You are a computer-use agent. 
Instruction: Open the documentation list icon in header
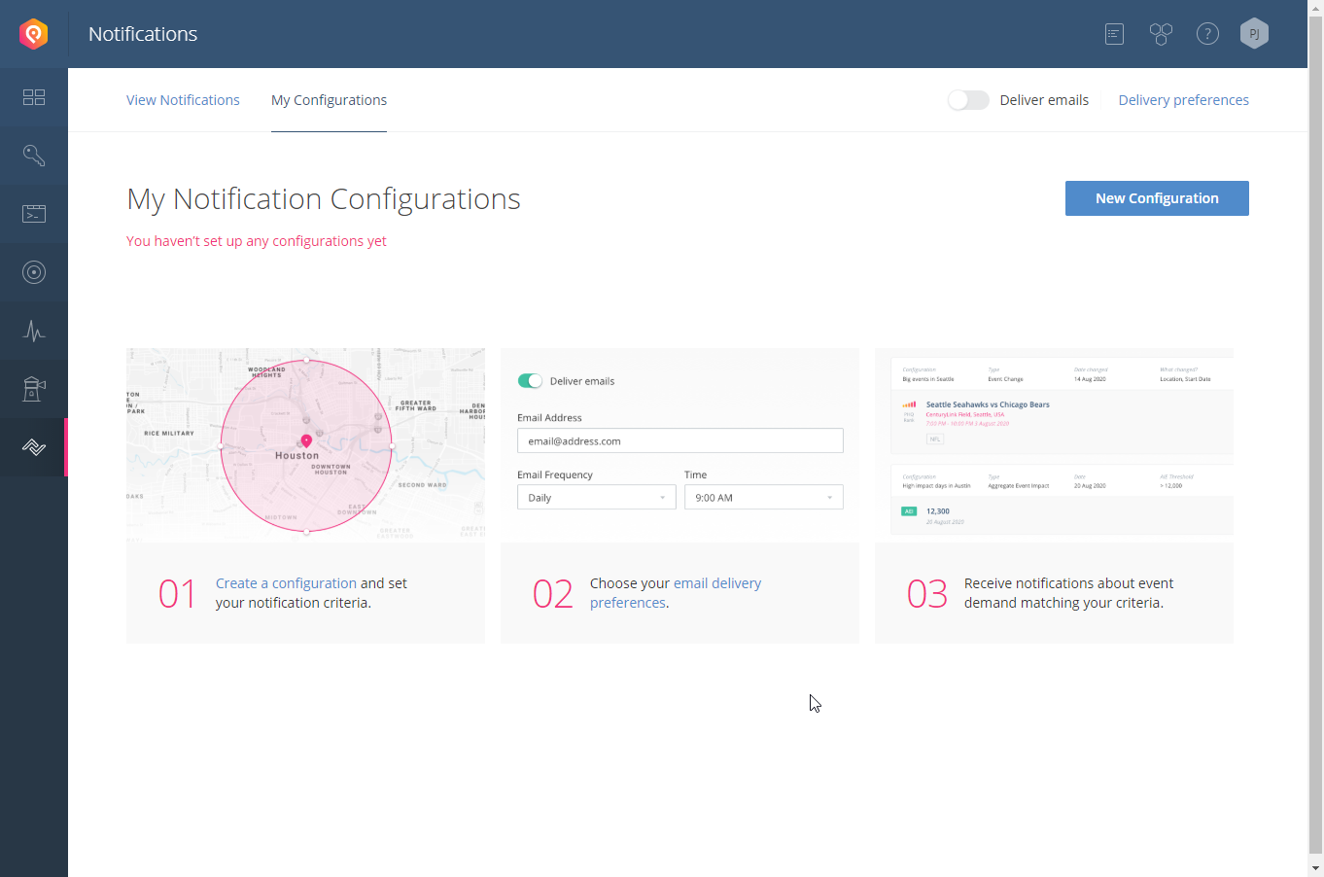click(x=1114, y=34)
